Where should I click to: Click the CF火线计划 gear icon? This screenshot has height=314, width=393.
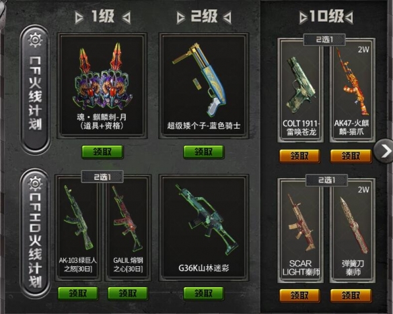tap(35, 40)
